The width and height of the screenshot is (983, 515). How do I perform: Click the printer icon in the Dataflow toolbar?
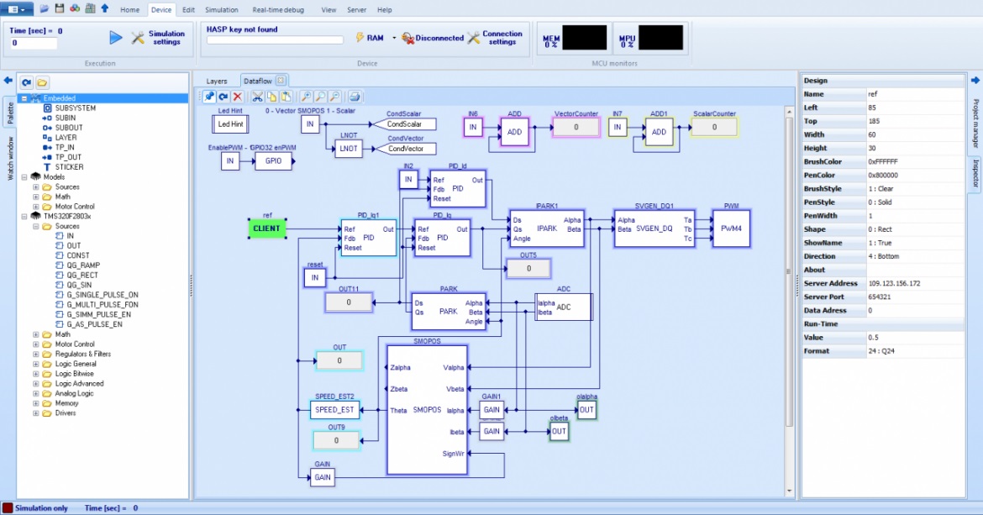pos(355,97)
